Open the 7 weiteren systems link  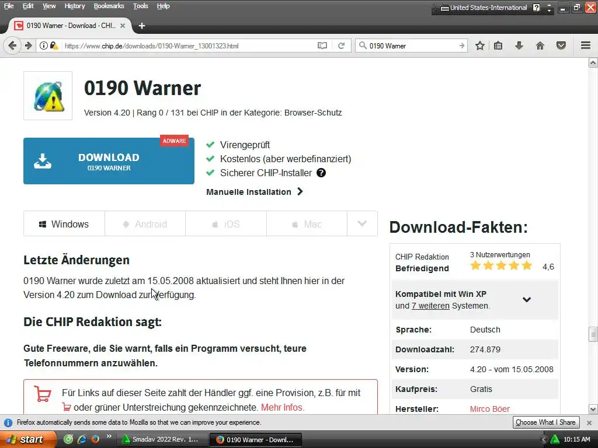pos(430,306)
